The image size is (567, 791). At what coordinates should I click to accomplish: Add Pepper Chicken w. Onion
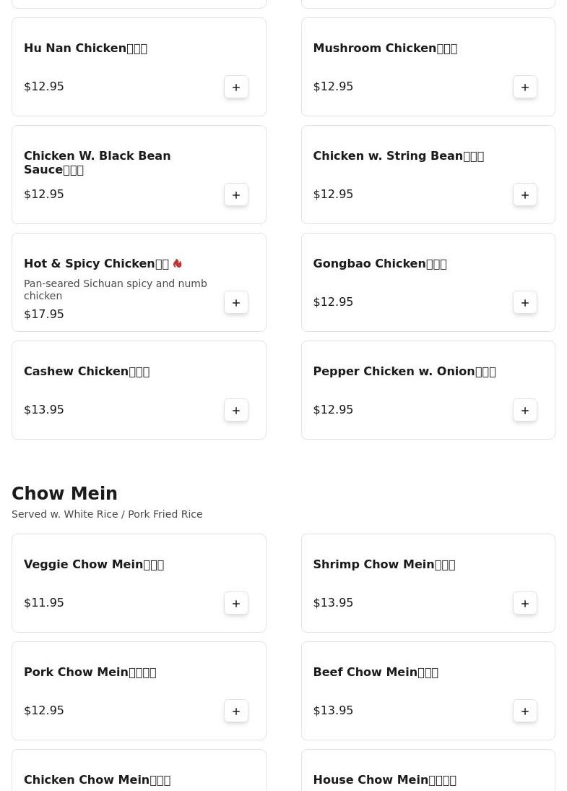(524, 410)
